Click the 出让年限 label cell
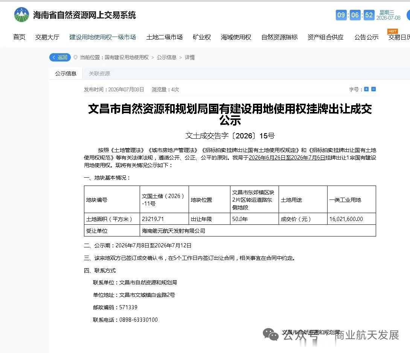Viewport: 410px width, 353px height. tap(209, 219)
